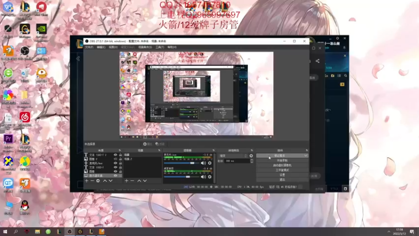This screenshot has height=236, width=419.
Task: Click 退出 exit button in controls
Action: [x=282, y=179]
